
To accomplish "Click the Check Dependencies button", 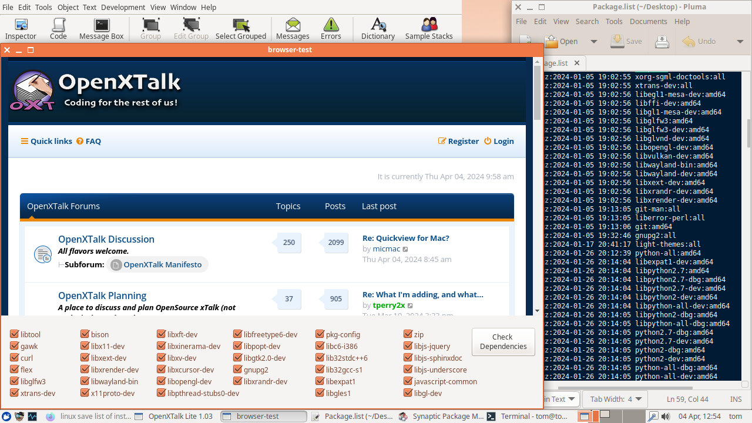I will [x=503, y=341].
